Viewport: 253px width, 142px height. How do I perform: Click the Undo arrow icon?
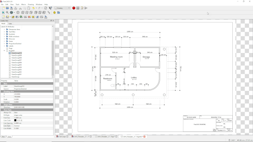[x=33, y=8]
